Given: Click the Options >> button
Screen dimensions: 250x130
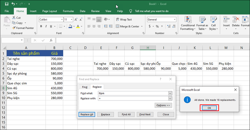Looking at the screenshot, I should [x=163, y=105].
